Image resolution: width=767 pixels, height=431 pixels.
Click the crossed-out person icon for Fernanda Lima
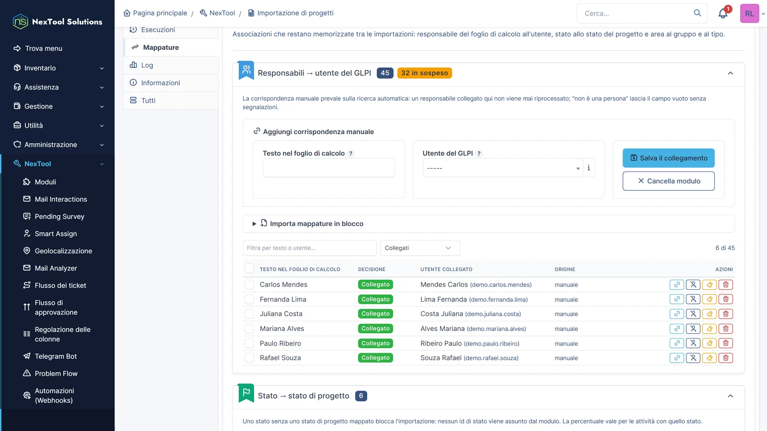[693, 299]
